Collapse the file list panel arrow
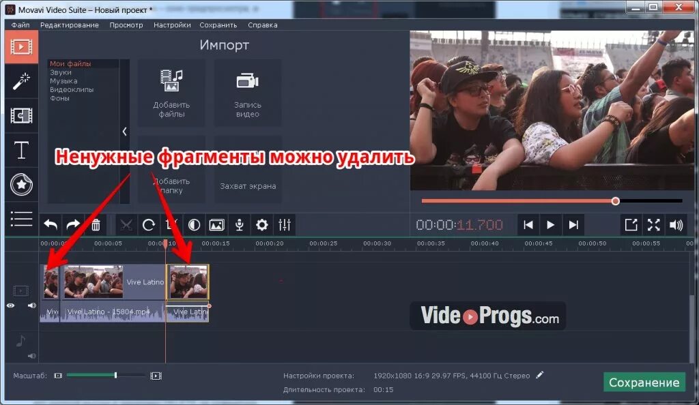This screenshot has width=699, height=405. coord(124,132)
